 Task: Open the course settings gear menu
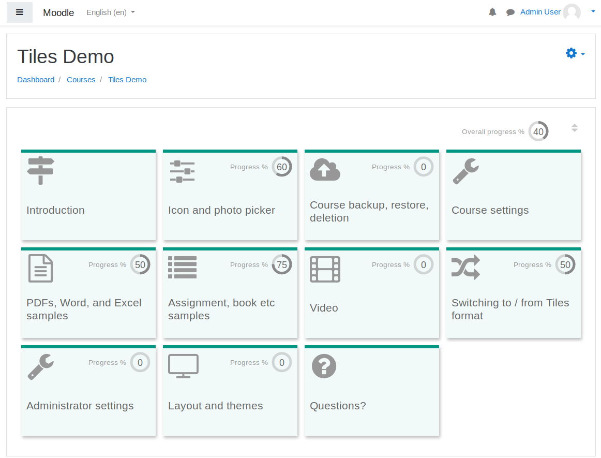click(575, 53)
